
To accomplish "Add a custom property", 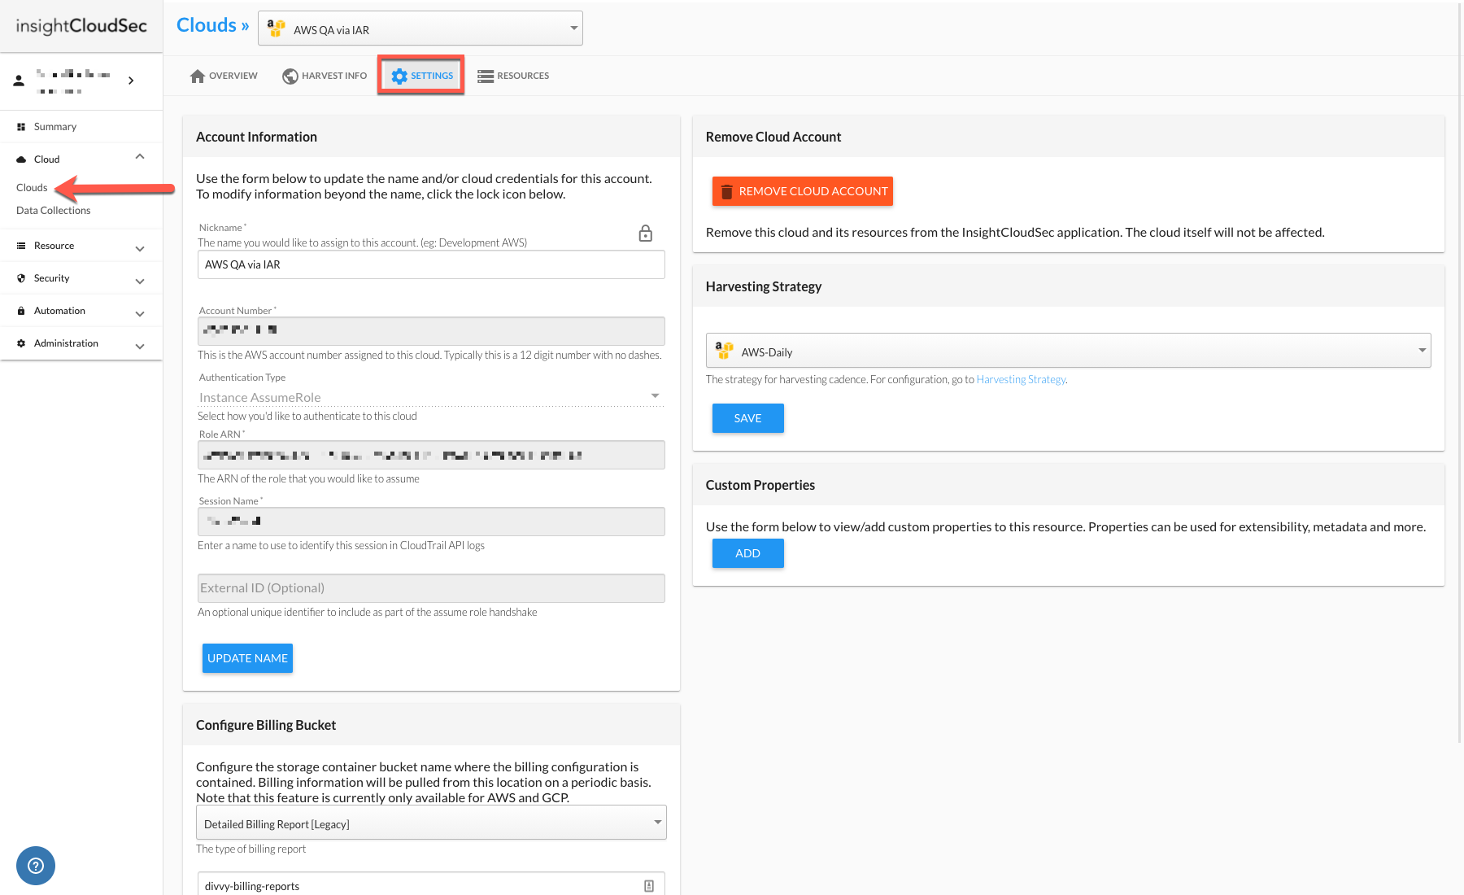I will [x=748, y=553].
